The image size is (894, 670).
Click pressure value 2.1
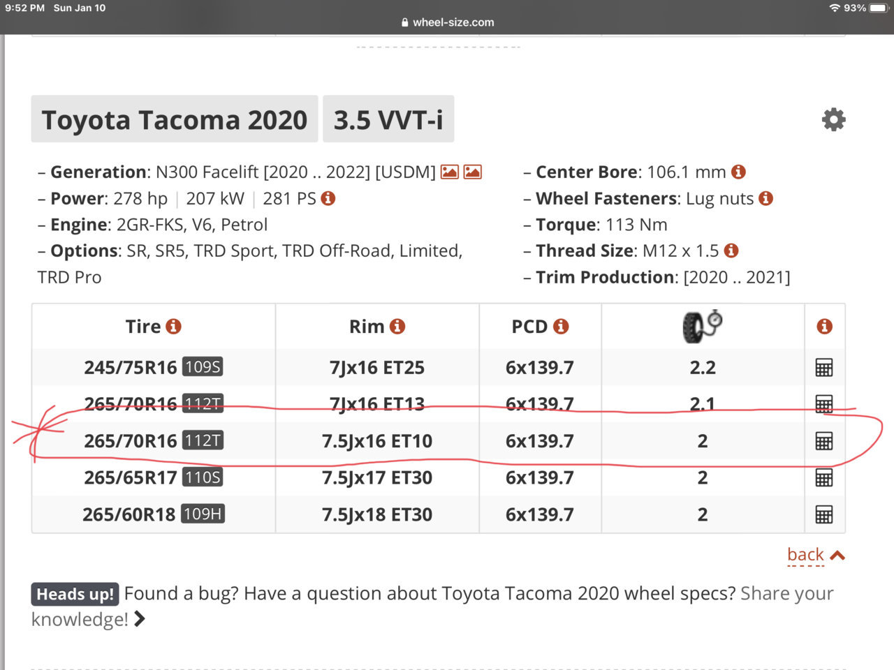click(703, 404)
